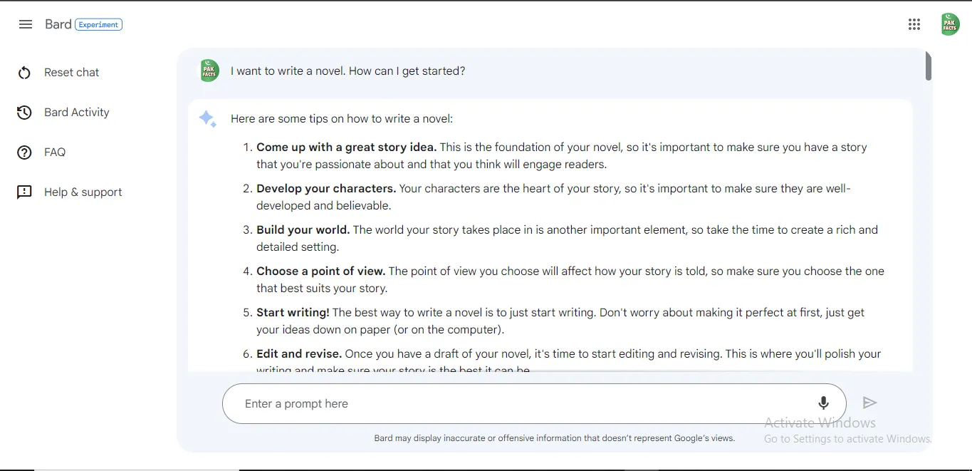Activate the microphone voice input
972x471 pixels.
(x=824, y=403)
